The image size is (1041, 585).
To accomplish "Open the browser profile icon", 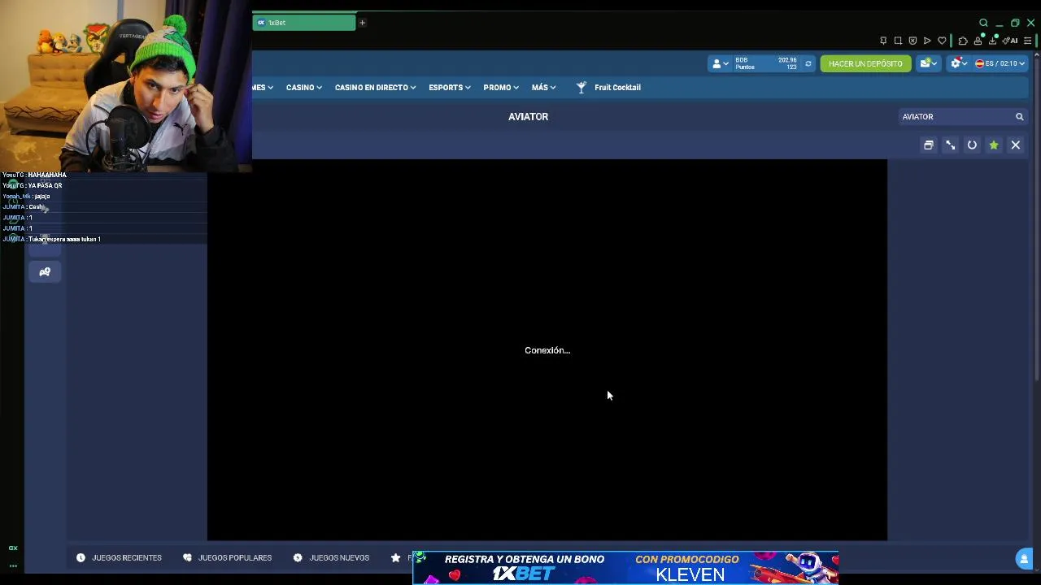I will 978,41.
